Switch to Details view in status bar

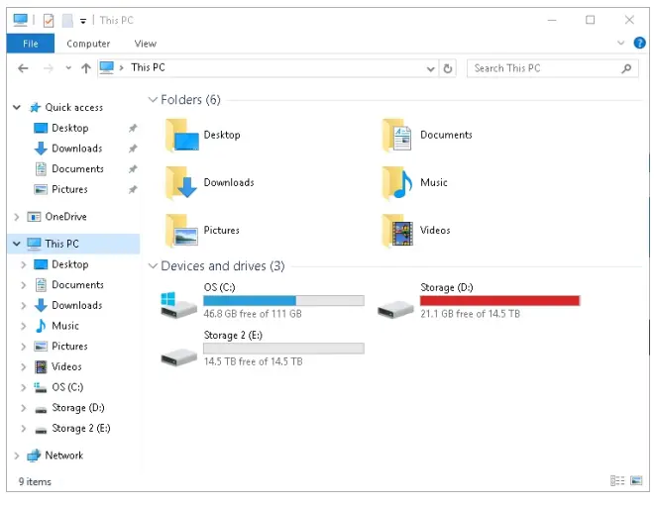click(x=617, y=481)
